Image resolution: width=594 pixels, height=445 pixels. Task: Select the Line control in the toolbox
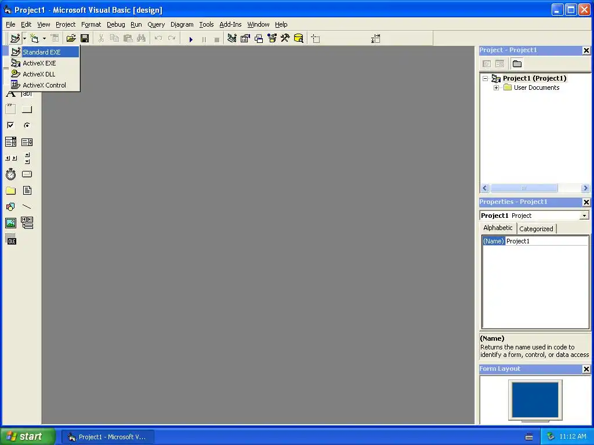[x=27, y=207]
